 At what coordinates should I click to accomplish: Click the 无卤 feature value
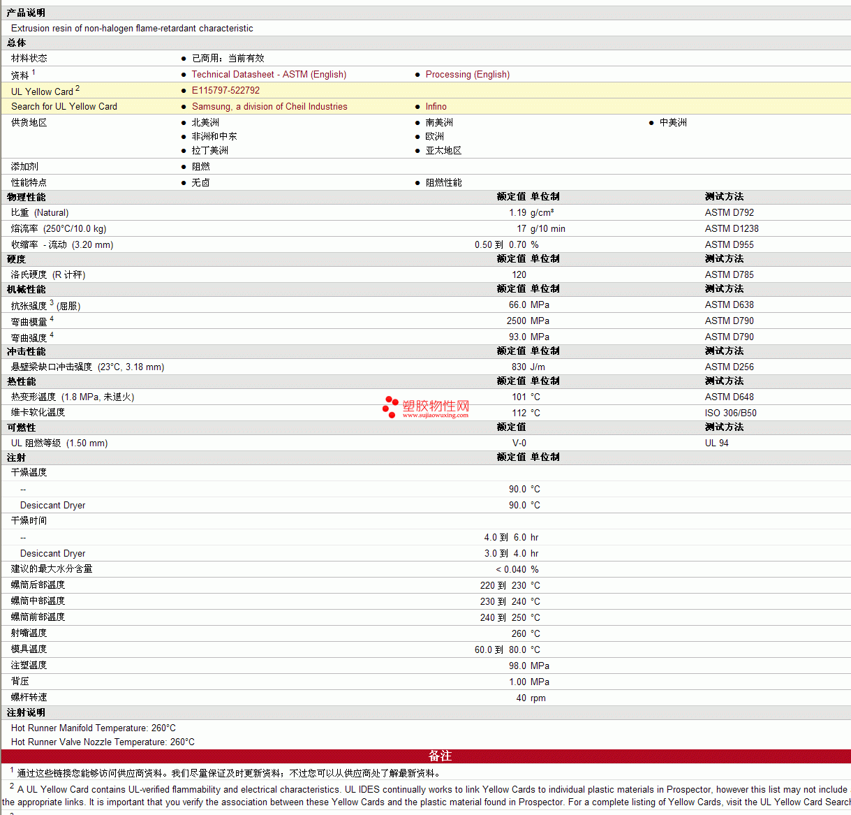point(201,183)
